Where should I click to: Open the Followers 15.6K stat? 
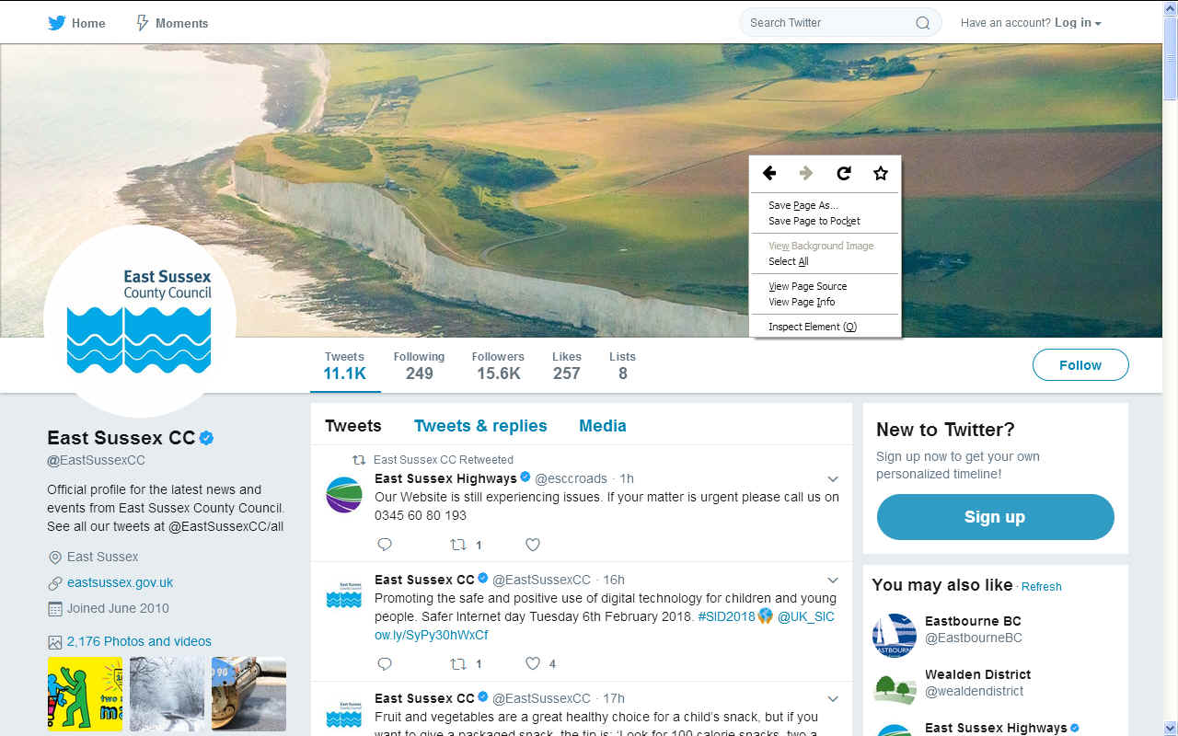point(498,365)
